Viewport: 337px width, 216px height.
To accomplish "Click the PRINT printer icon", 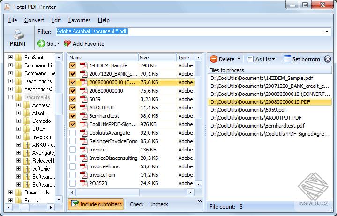I will [x=18, y=35].
